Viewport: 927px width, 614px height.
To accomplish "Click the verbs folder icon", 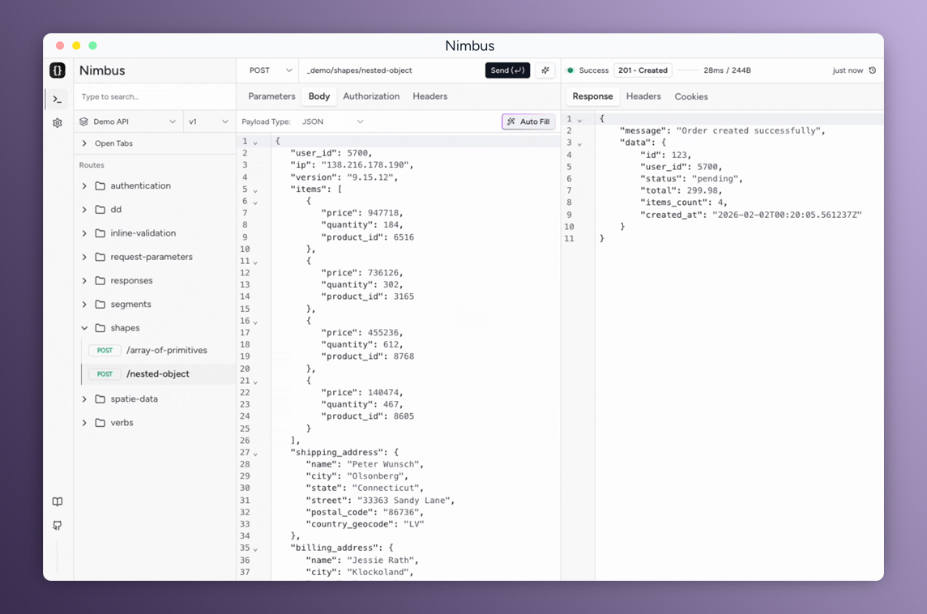I will click(100, 423).
